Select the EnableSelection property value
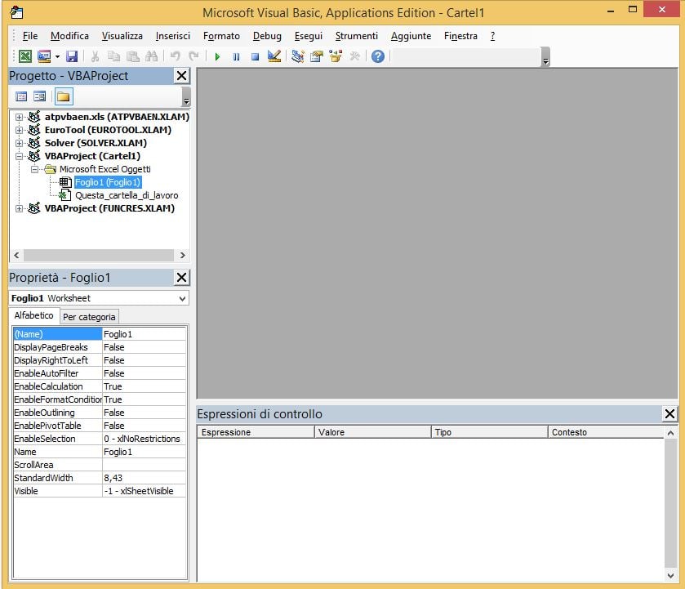The image size is (685, 589). point(145,439)
